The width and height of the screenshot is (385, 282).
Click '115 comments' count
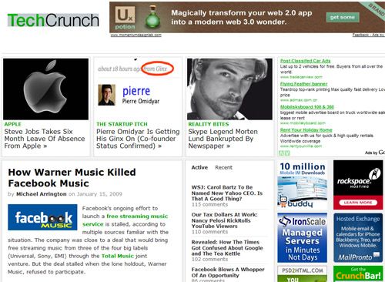pos(209,204)
